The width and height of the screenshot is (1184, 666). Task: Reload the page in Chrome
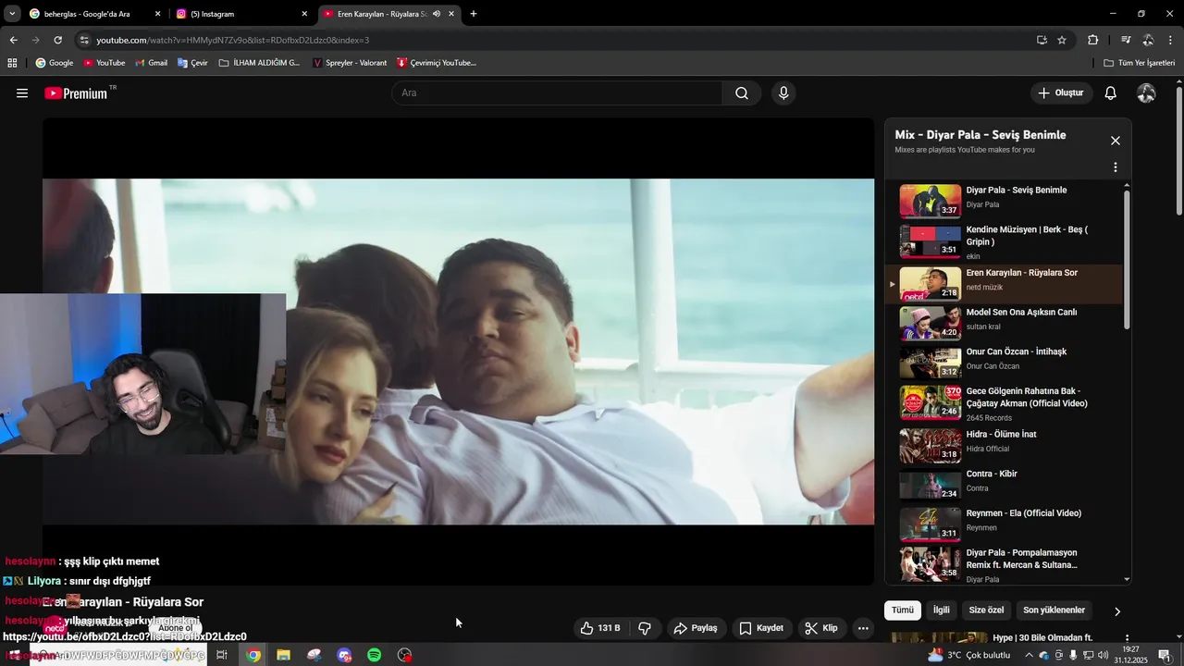57,40
